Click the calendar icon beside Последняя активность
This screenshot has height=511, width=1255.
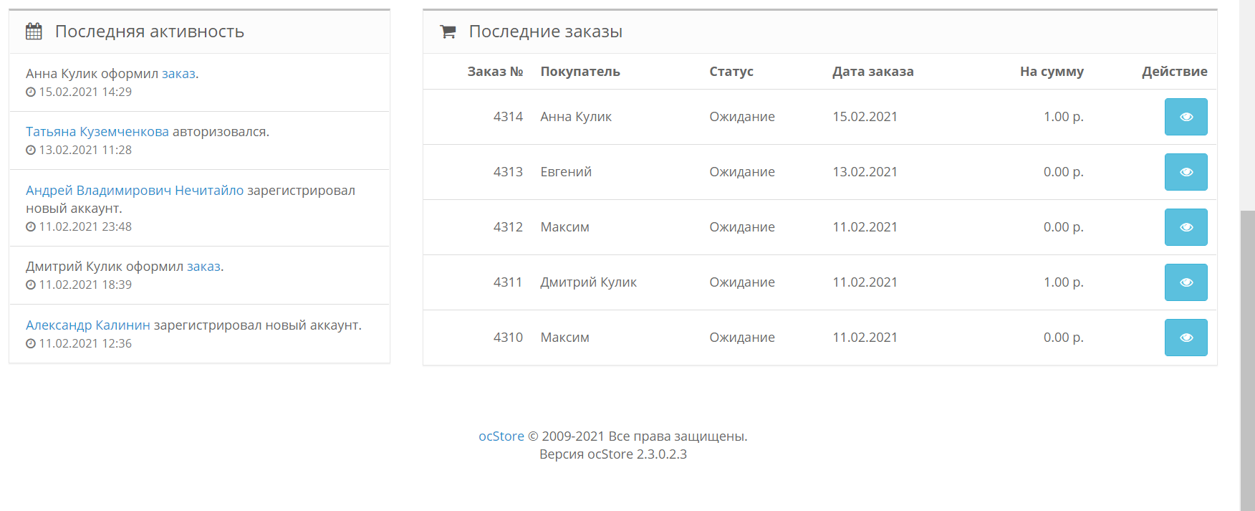[34, 32]
